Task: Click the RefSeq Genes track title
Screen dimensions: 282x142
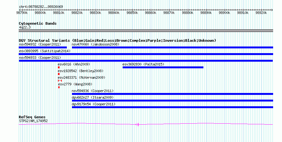Action: pyautogui.click(x=32, y=117)
